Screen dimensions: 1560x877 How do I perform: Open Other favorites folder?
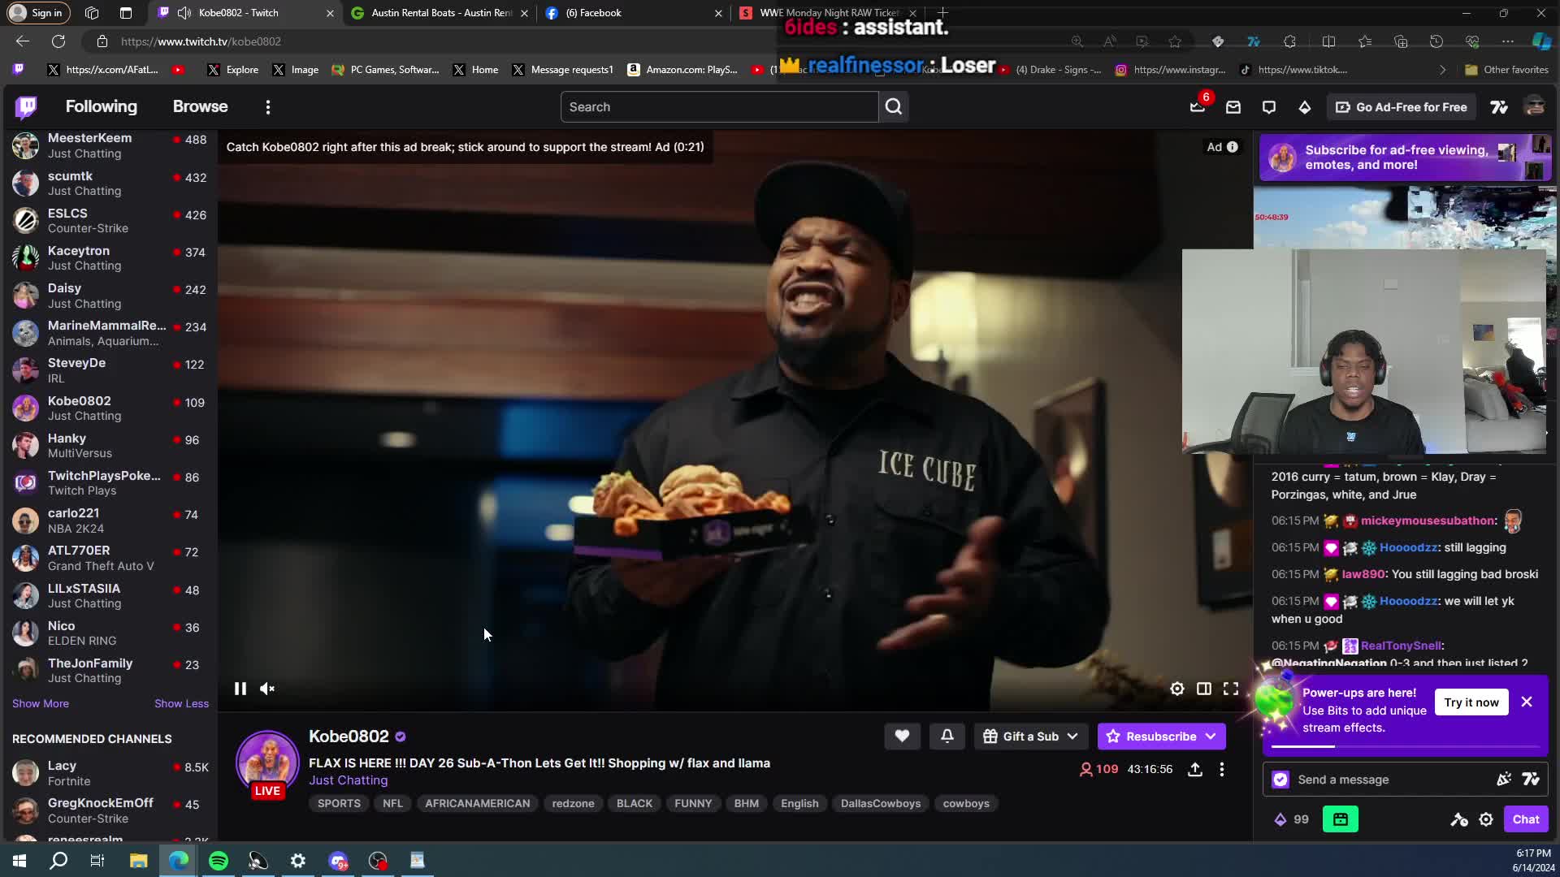(x=1506, y=70)
